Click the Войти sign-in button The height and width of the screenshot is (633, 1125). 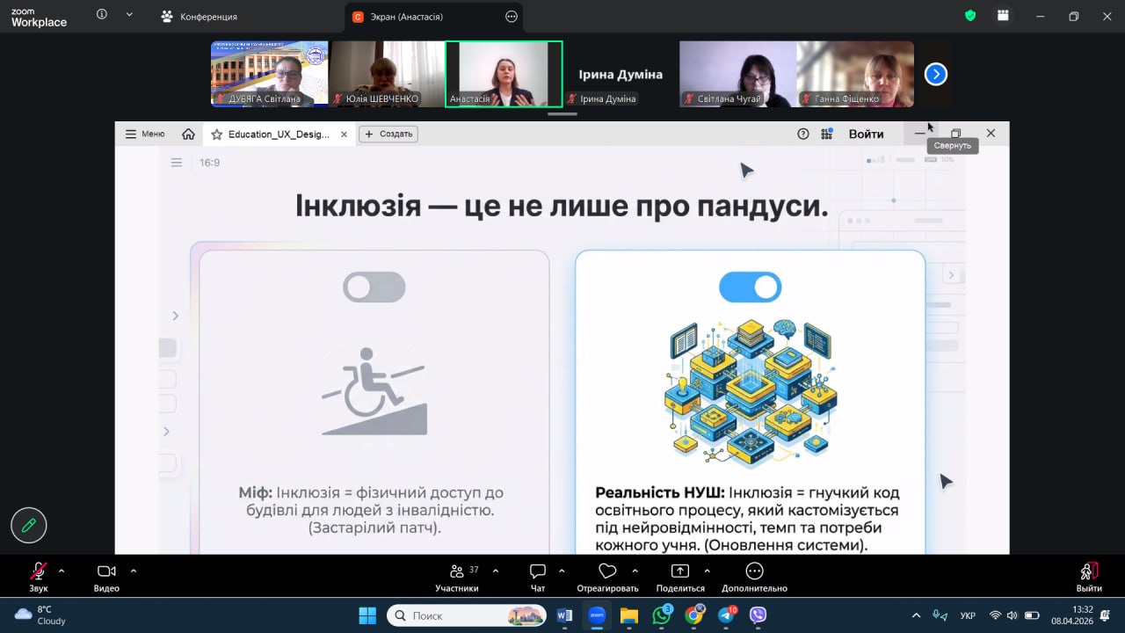pos(866,134)
